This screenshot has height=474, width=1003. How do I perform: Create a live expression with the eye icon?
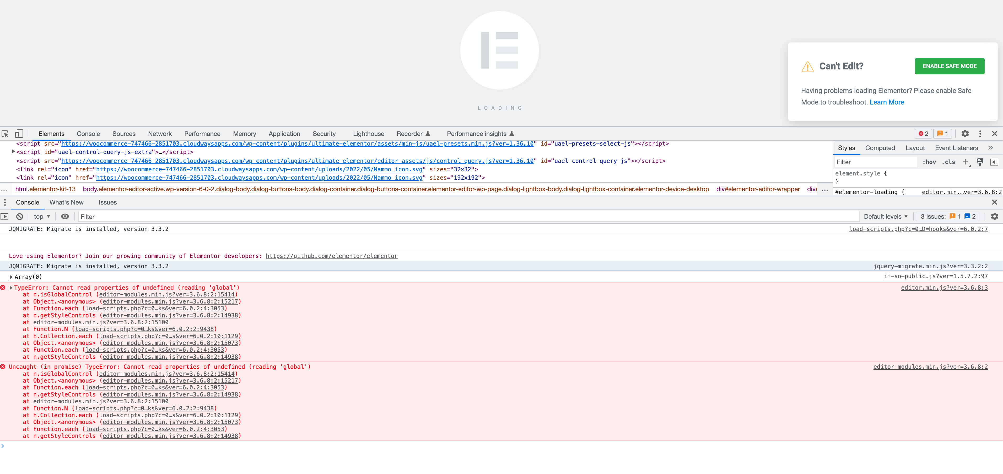click(65, 217)
